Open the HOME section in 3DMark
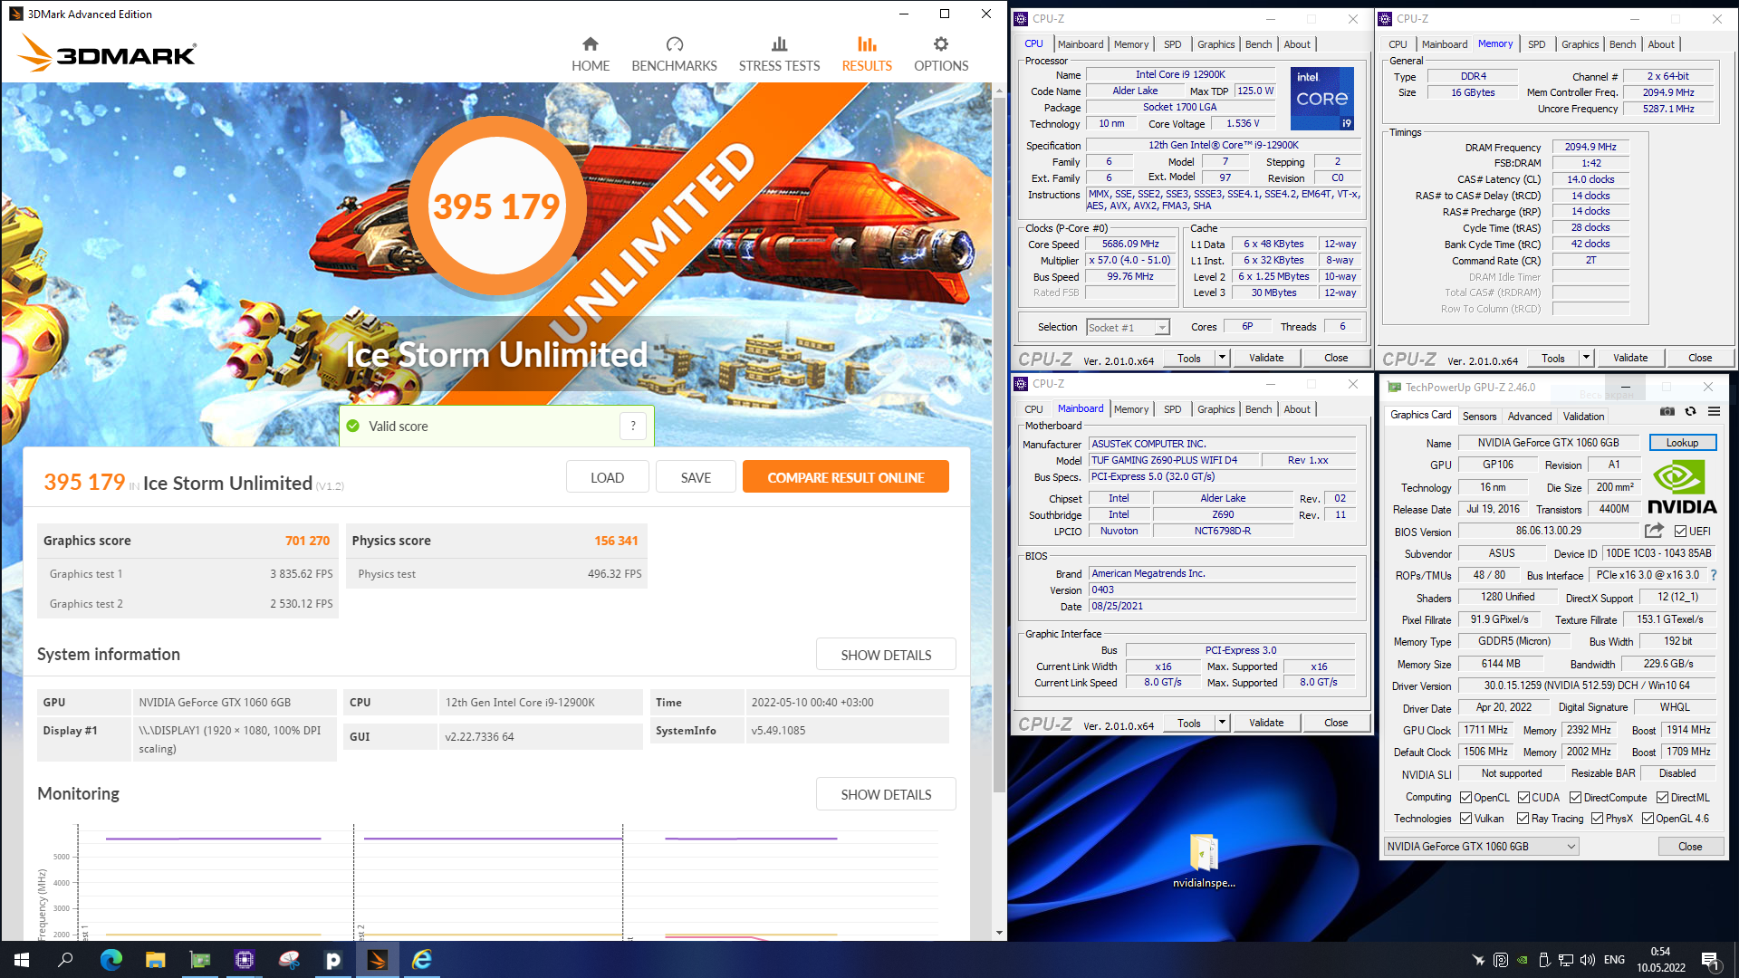Viewport: 1739px width, 978px height. [x=591, y=54]
